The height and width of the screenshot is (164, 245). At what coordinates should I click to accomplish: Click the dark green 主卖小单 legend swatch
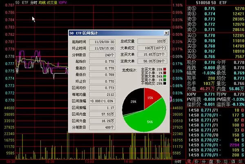(165, 80)
